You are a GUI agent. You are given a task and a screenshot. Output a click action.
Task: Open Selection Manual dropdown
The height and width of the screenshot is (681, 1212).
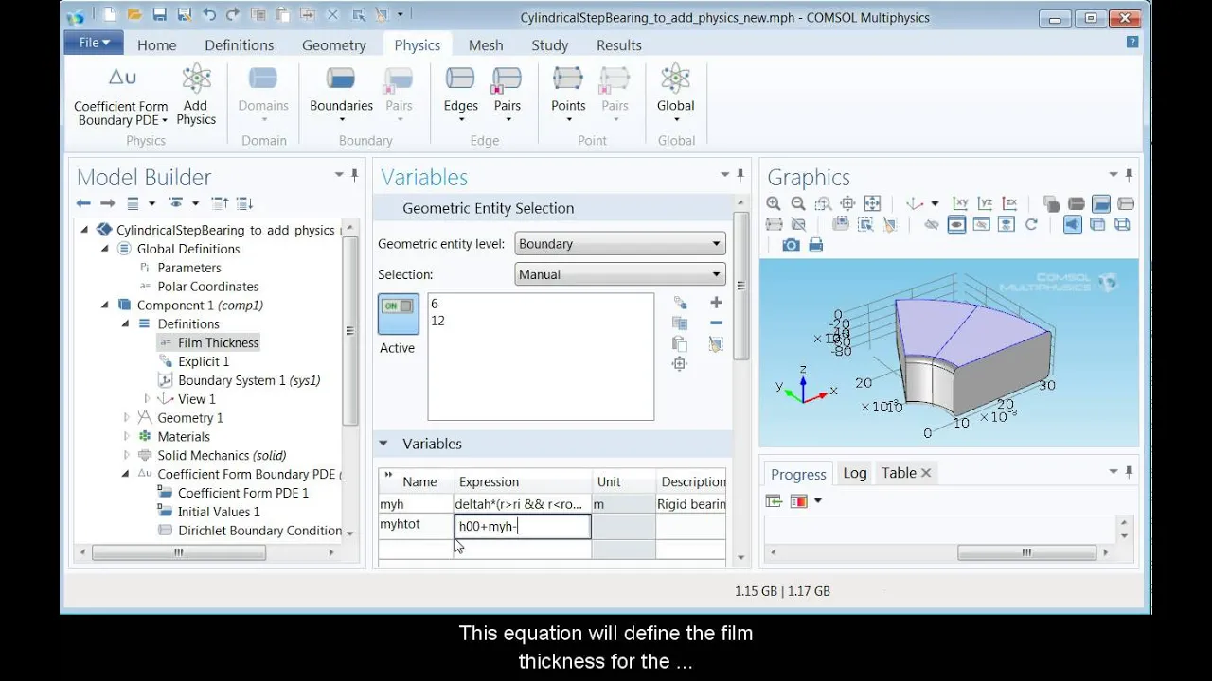pyautogui.click(x=620, y=274)
